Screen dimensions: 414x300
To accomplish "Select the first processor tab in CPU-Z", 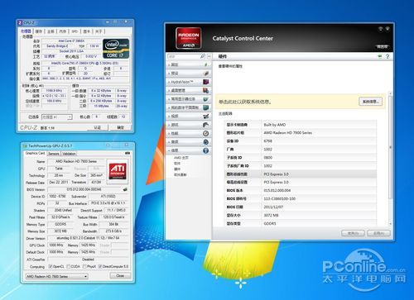I will tap(26, 31).
